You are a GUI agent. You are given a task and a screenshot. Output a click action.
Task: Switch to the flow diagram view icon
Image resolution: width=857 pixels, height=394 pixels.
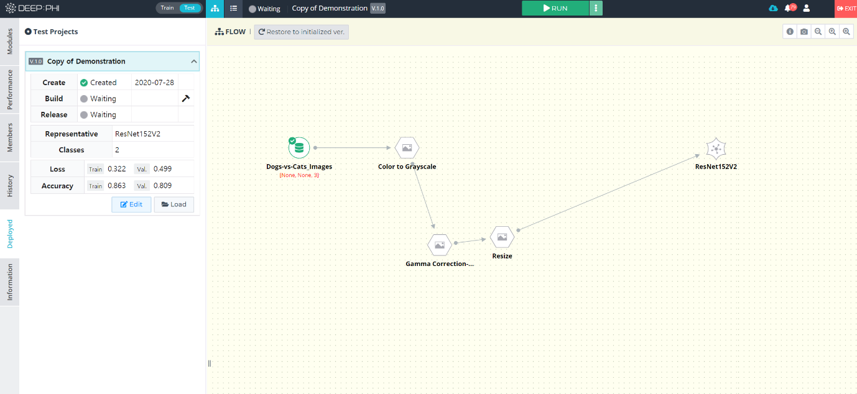pyautogui.click(x=215, y=9)
